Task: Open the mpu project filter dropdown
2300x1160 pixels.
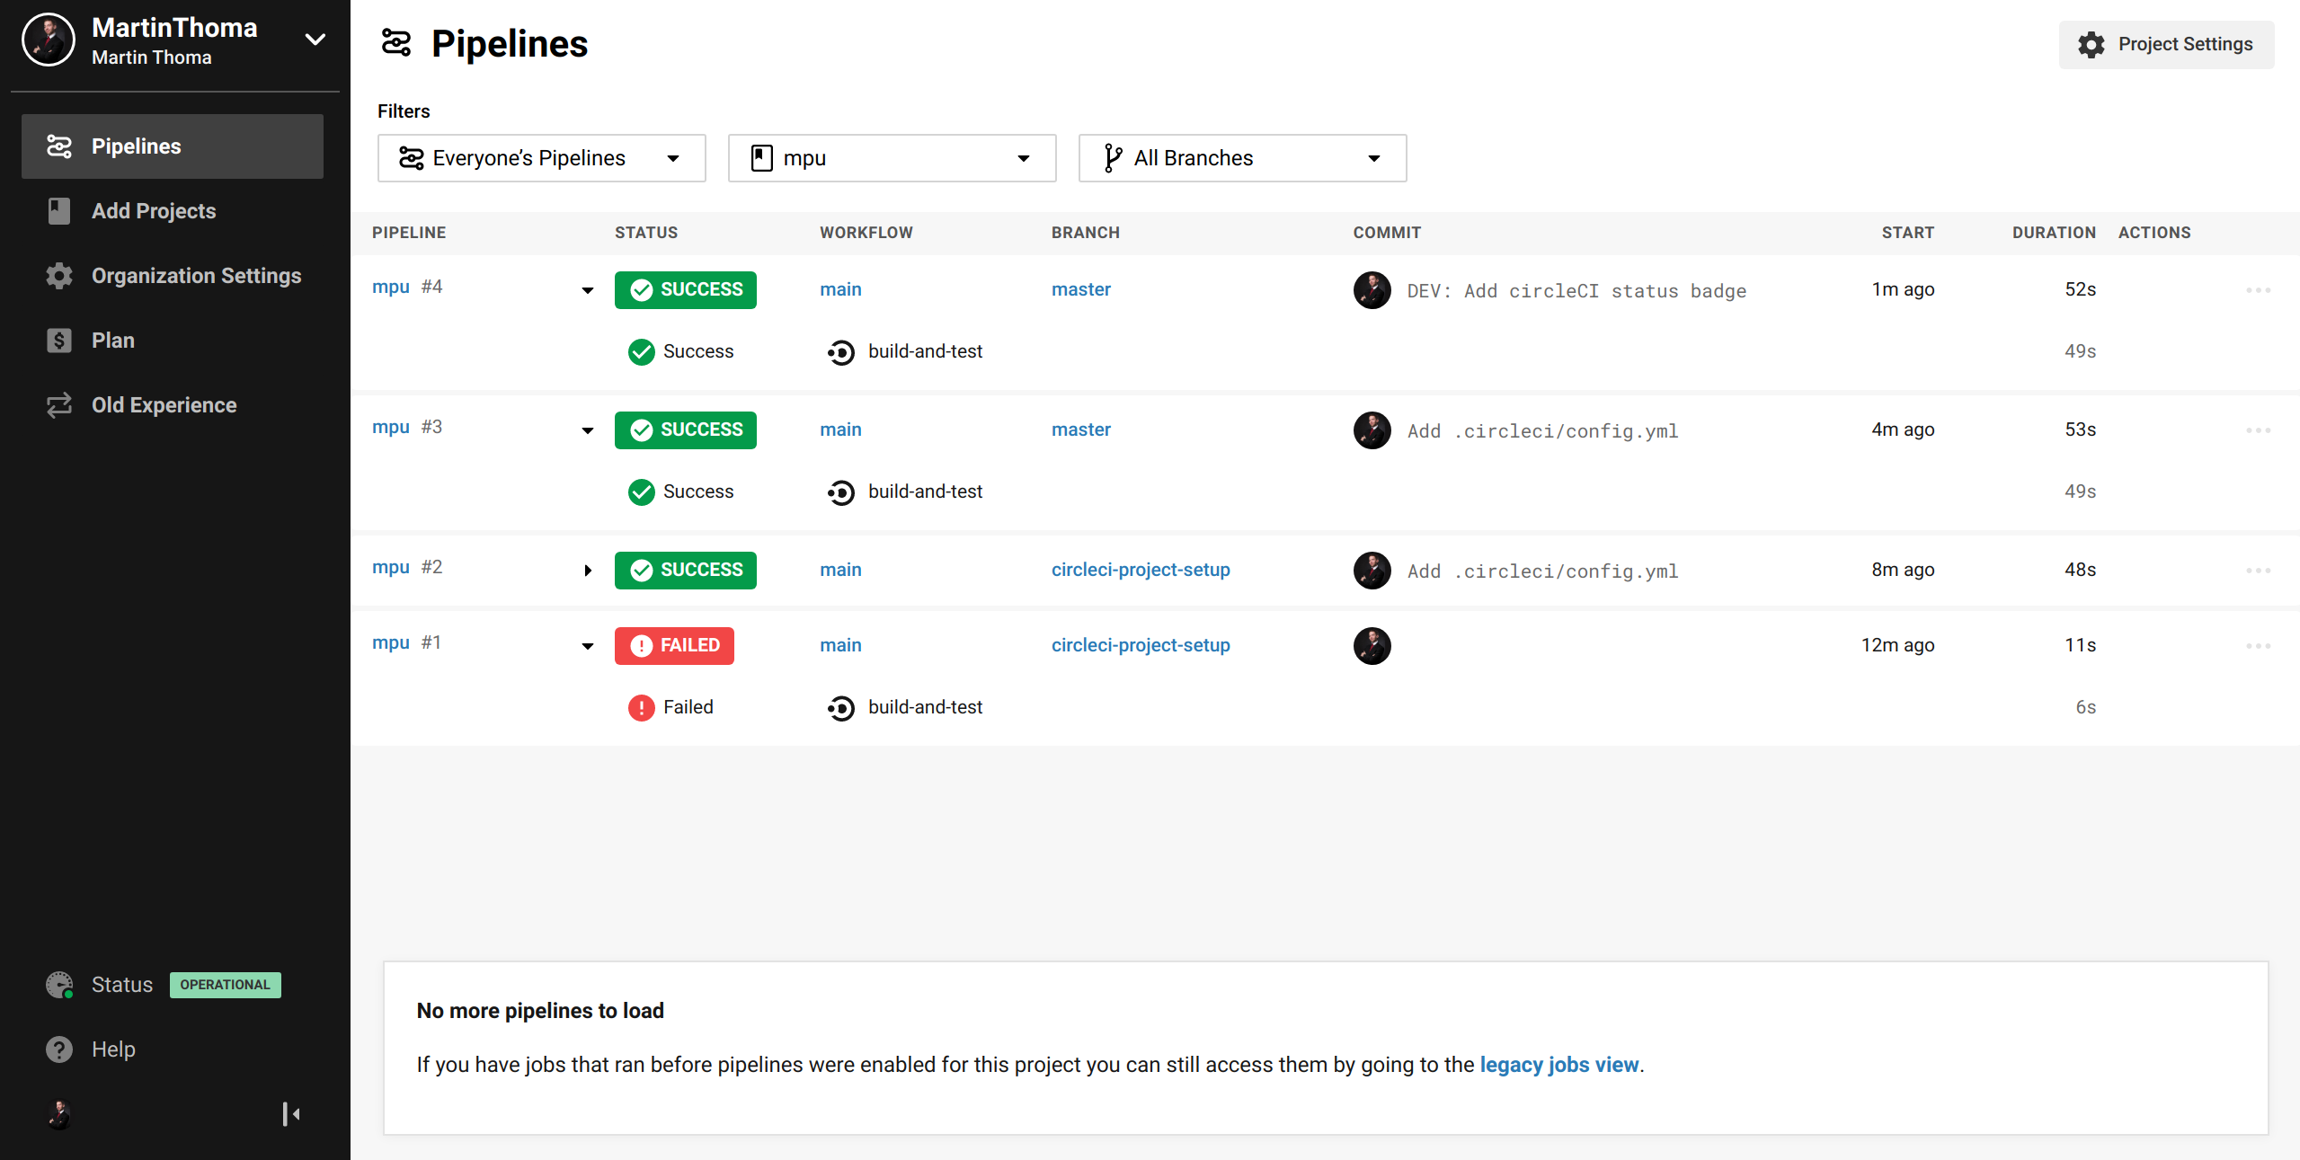Action: [x=892, y=158]
